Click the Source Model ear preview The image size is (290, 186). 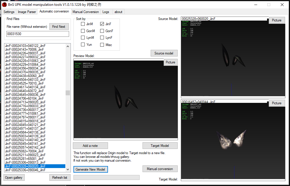(x=233, y=58)
